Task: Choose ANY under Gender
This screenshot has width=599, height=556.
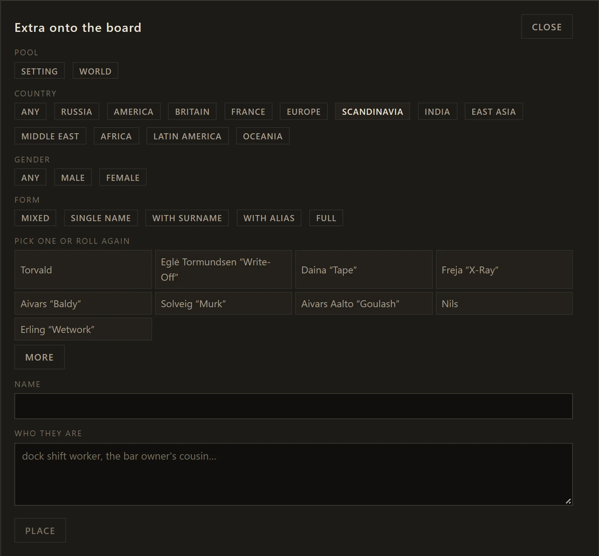Action: (x=30, y=177)
